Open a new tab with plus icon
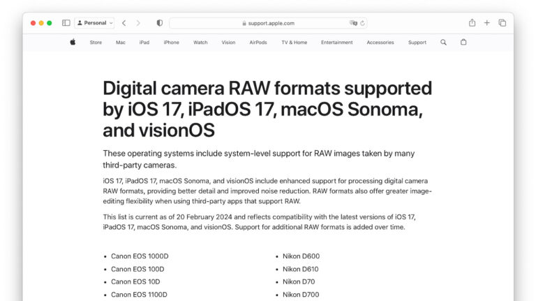 pos(486,23)
